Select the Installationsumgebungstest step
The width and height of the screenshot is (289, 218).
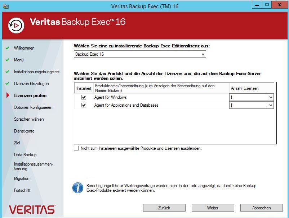[37, 72]
